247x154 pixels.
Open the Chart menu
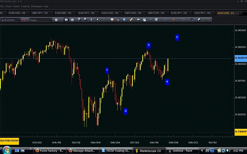click(8, 6)
